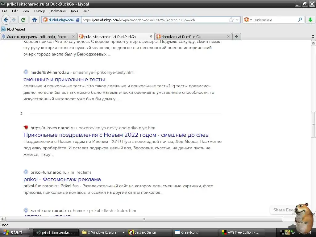The width and height of the screenshot is (316, 237).
Task: Click the Share Feedback button
Action: pos(284,210)
